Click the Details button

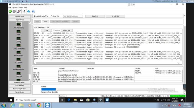(75, 22)
